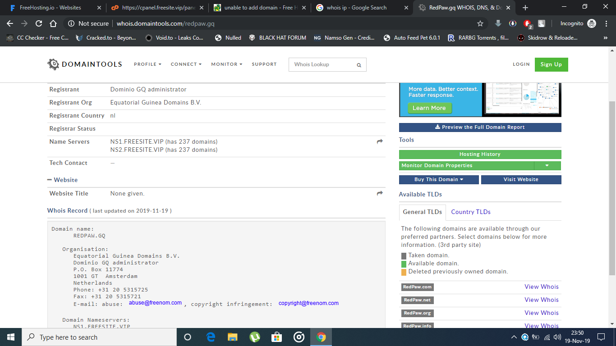Click the Windows taskbar search box
This screenshot has height=346, width=616.
(x=99, y=337)
